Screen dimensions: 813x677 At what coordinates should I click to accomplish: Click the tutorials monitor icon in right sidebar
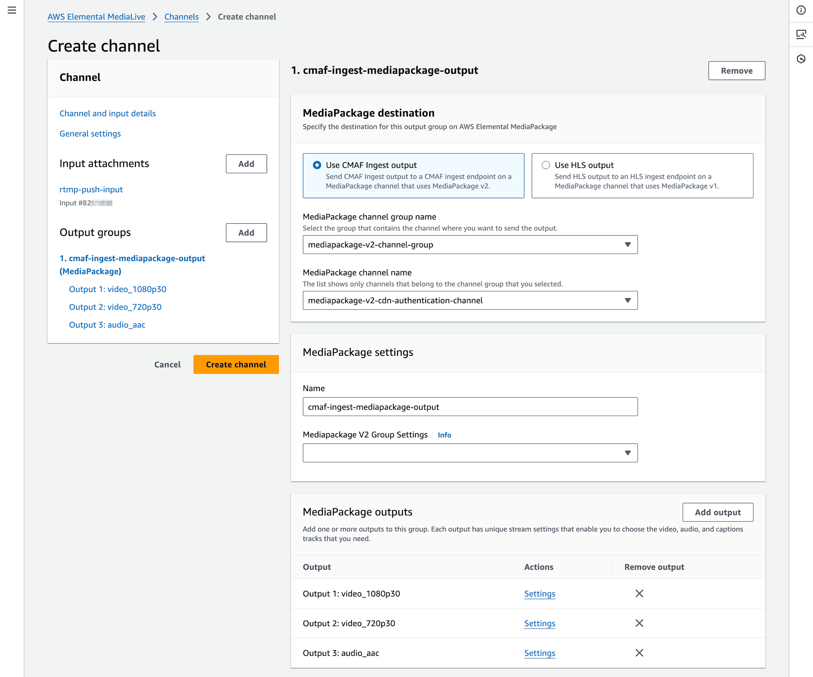(801, 35)
